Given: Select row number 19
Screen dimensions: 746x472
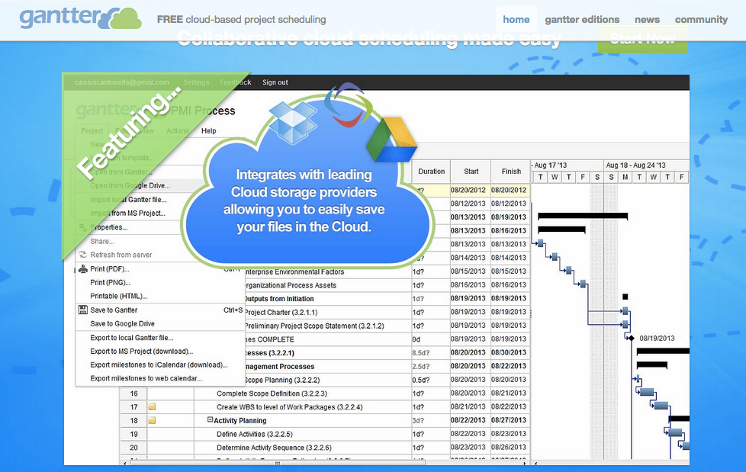Looking at the screenshot, I should [x=133, y=435].
